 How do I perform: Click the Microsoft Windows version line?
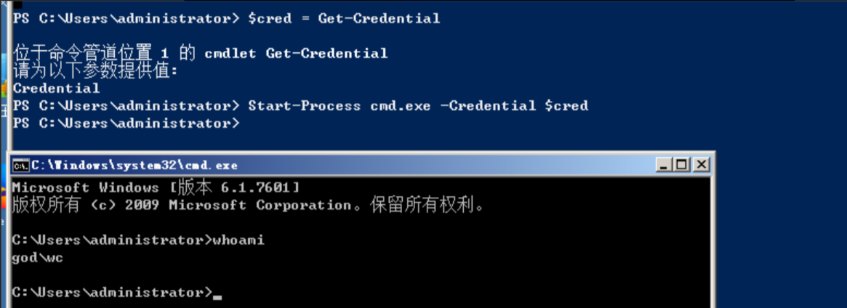point(156,187)
